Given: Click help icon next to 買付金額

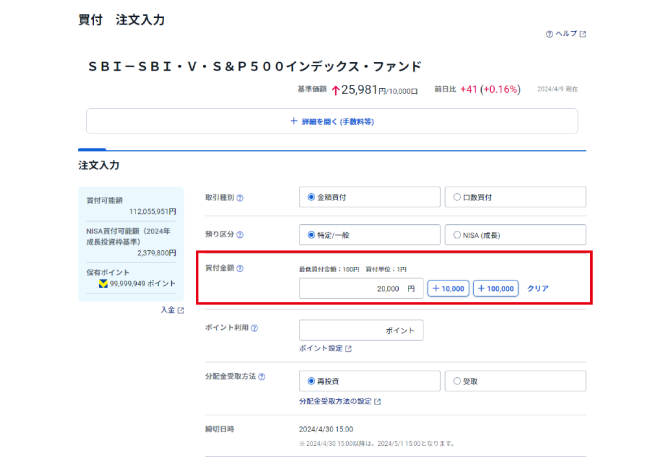Looking at the screenshot, I should click(x=240, y=269).
